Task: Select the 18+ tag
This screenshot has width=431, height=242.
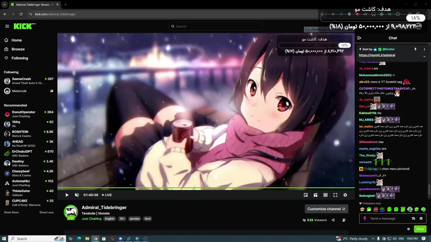Action: 122,218
